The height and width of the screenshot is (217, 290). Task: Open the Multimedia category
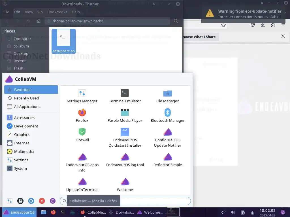tap(31, 151)
